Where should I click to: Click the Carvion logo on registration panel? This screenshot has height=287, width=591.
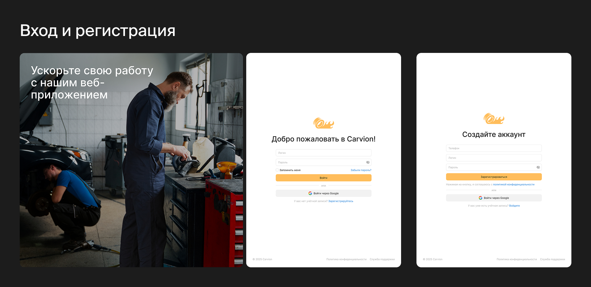[x=494, y=118]
